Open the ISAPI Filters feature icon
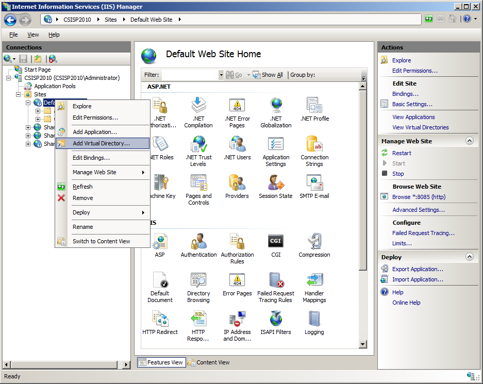This screenshot has height=384, width=483. (276, 320)
